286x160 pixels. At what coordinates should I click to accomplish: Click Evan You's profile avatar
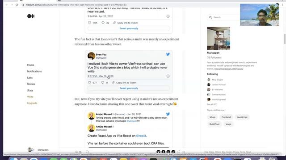91,56
